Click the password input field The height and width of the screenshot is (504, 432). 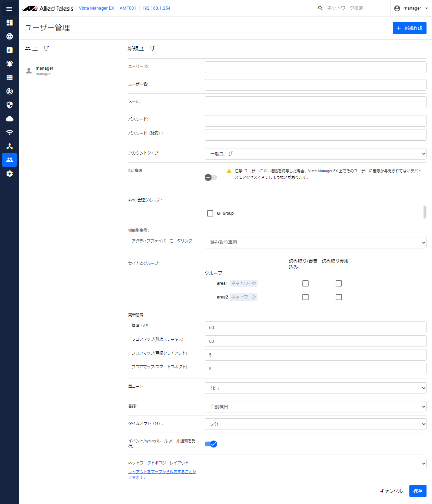[315, 121]
